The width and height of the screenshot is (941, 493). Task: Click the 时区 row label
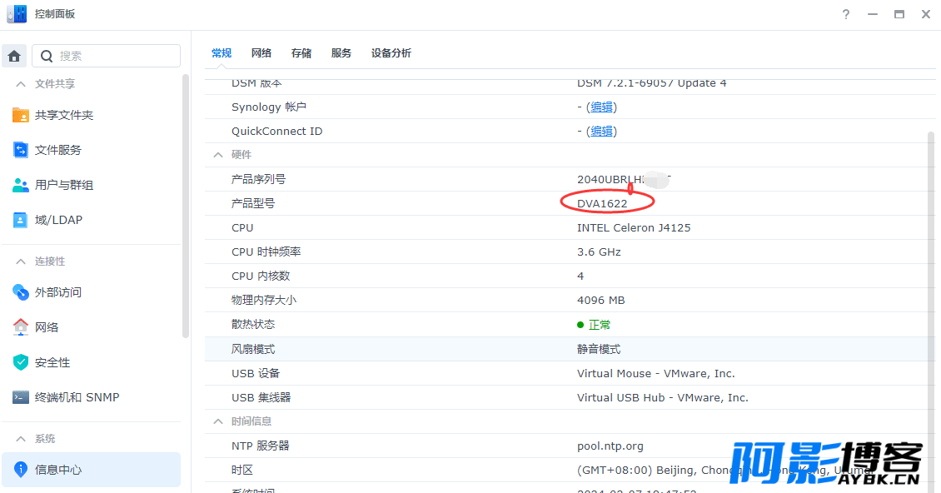click(x=242, y=471)
